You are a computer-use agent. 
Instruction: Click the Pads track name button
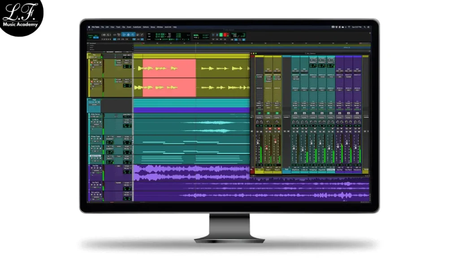pyautogui.click(x=94, y=100)
